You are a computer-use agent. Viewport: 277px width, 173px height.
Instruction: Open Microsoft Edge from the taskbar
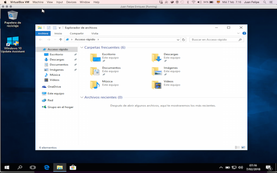click(47, 167)
